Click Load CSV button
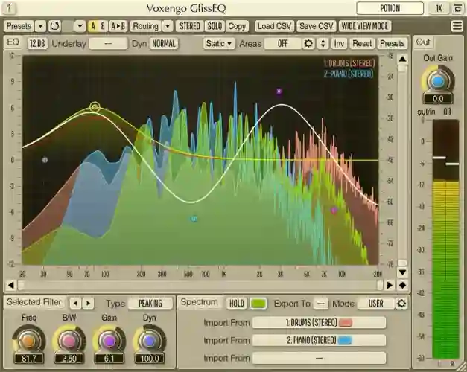467x372 pixels. [274, 26]
